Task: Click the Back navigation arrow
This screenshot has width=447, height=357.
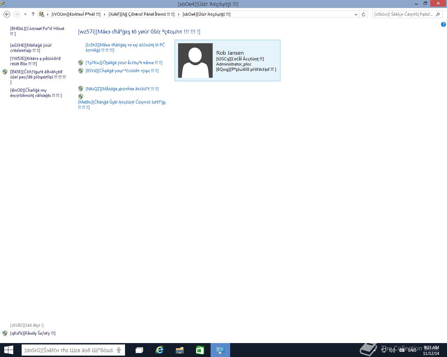Action: tap(7, 14)
